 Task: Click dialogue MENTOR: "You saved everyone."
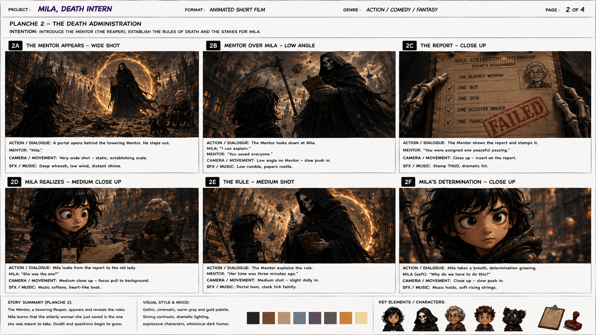pyautogui.click(x=240, y=154)
